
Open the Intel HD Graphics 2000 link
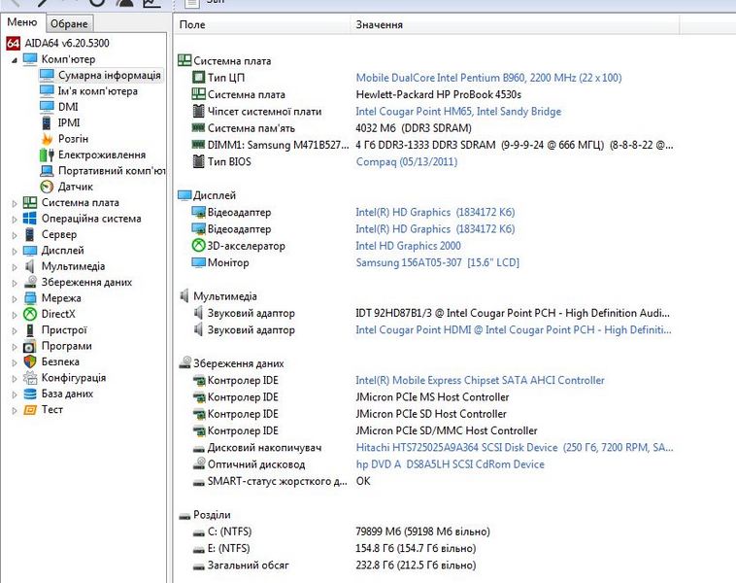click(x=408, y=246)
